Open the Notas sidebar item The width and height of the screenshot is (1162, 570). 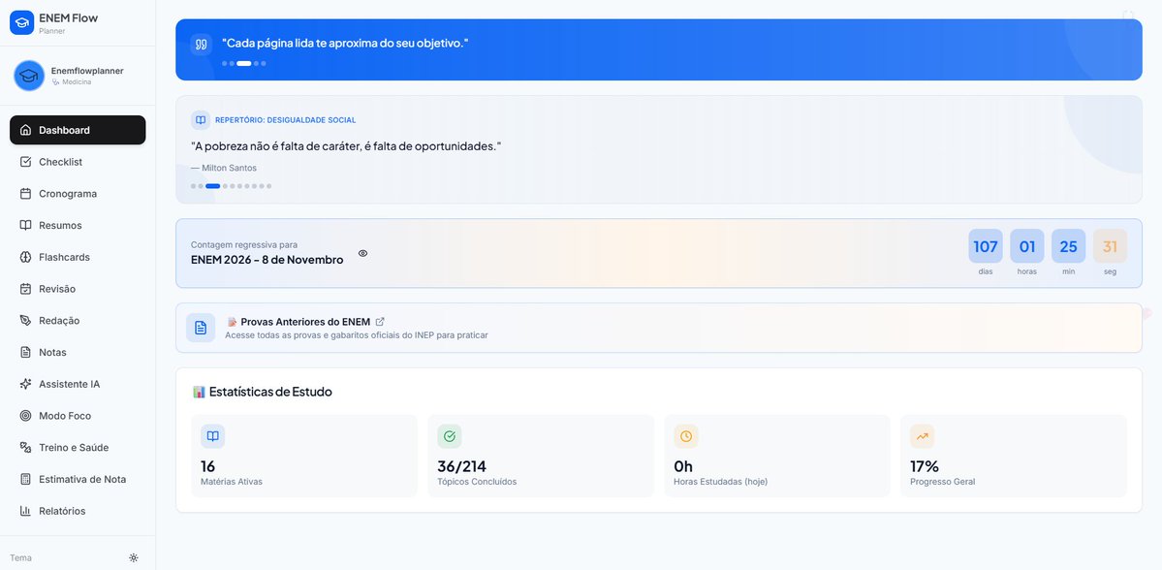pyautogui.click(x=78, y=352)
